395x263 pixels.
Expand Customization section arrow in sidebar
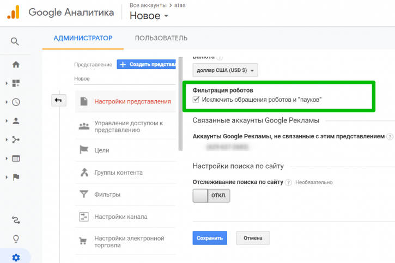(7, 83)
